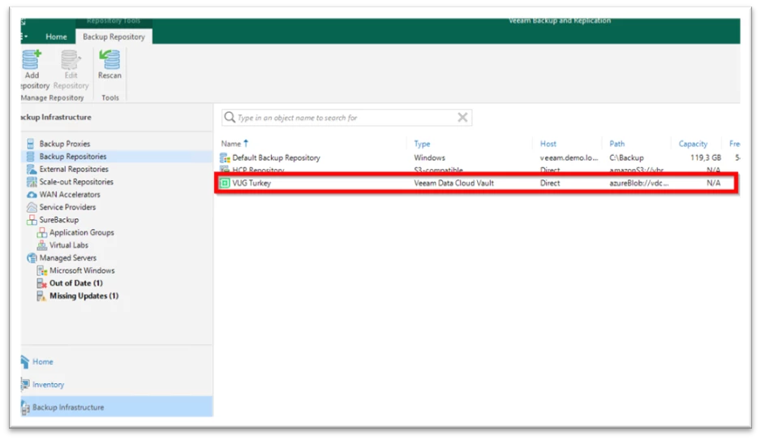Click the C:\Backup path cell
Image resolution: width=761 pixels, height=440 pixels.
click(626, 157)
